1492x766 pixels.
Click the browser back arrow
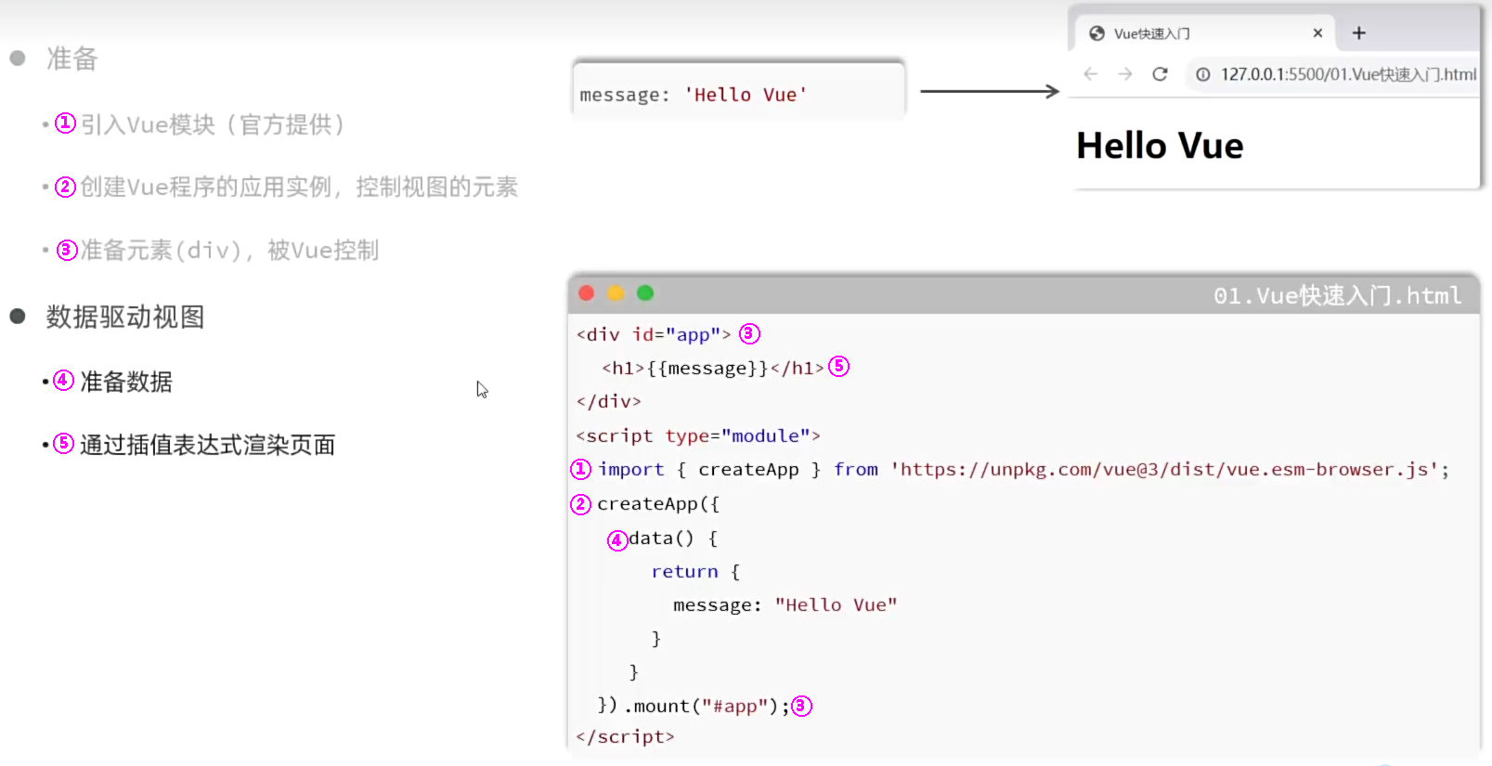click(x=1091, y=74)
